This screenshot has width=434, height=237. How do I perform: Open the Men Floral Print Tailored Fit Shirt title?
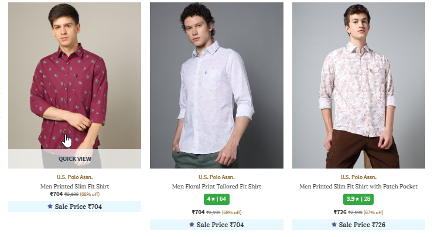216,187
